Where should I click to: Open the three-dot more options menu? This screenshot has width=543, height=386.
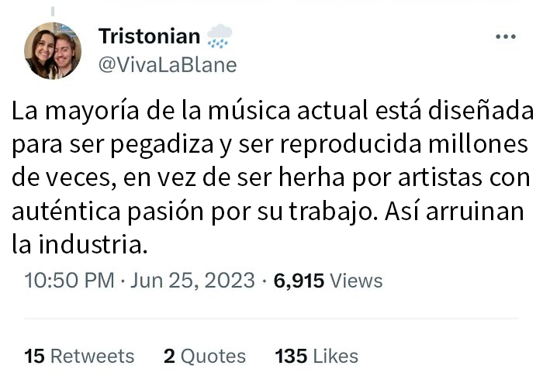(505, 36)
